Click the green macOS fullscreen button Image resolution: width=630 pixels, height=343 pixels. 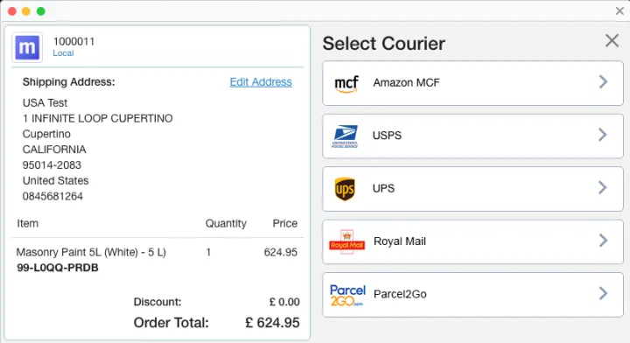[x=40, y=11]
